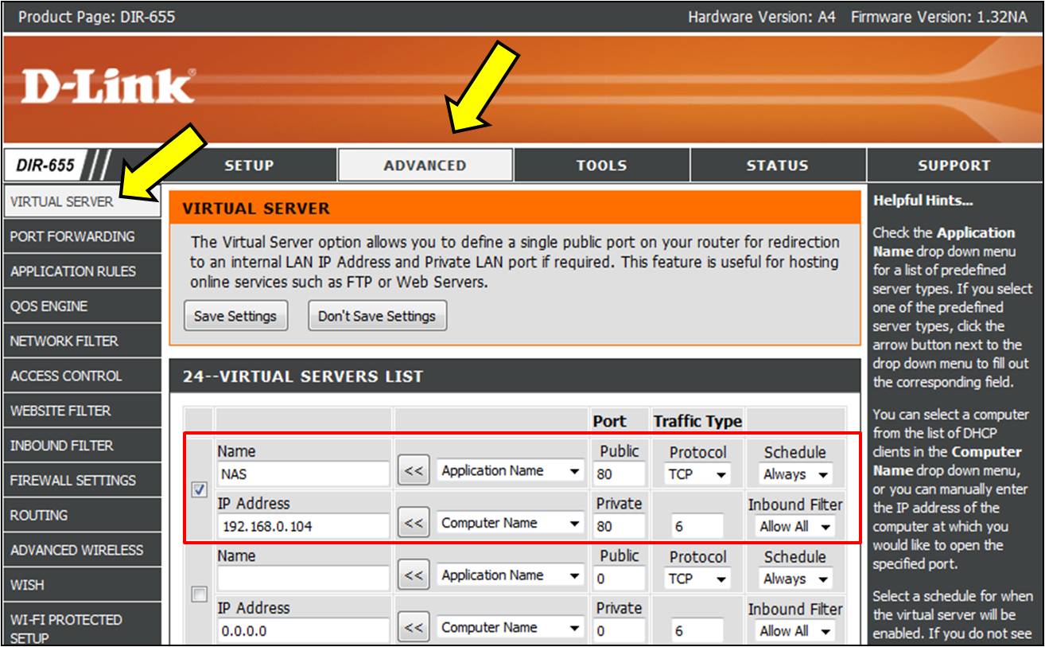Click IP Address field 192.168.0.104

[303, 526]
